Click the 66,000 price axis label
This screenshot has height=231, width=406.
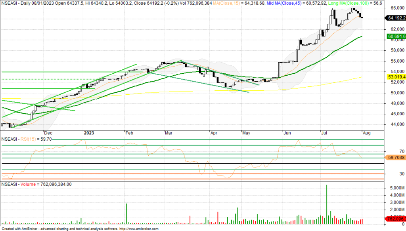pyautogui.click(x=394, y=8)
